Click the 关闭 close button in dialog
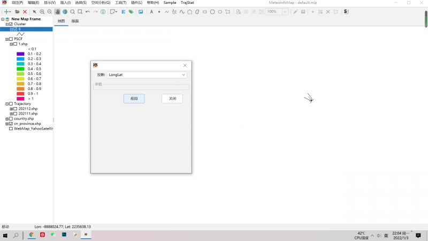 (172, 99)
